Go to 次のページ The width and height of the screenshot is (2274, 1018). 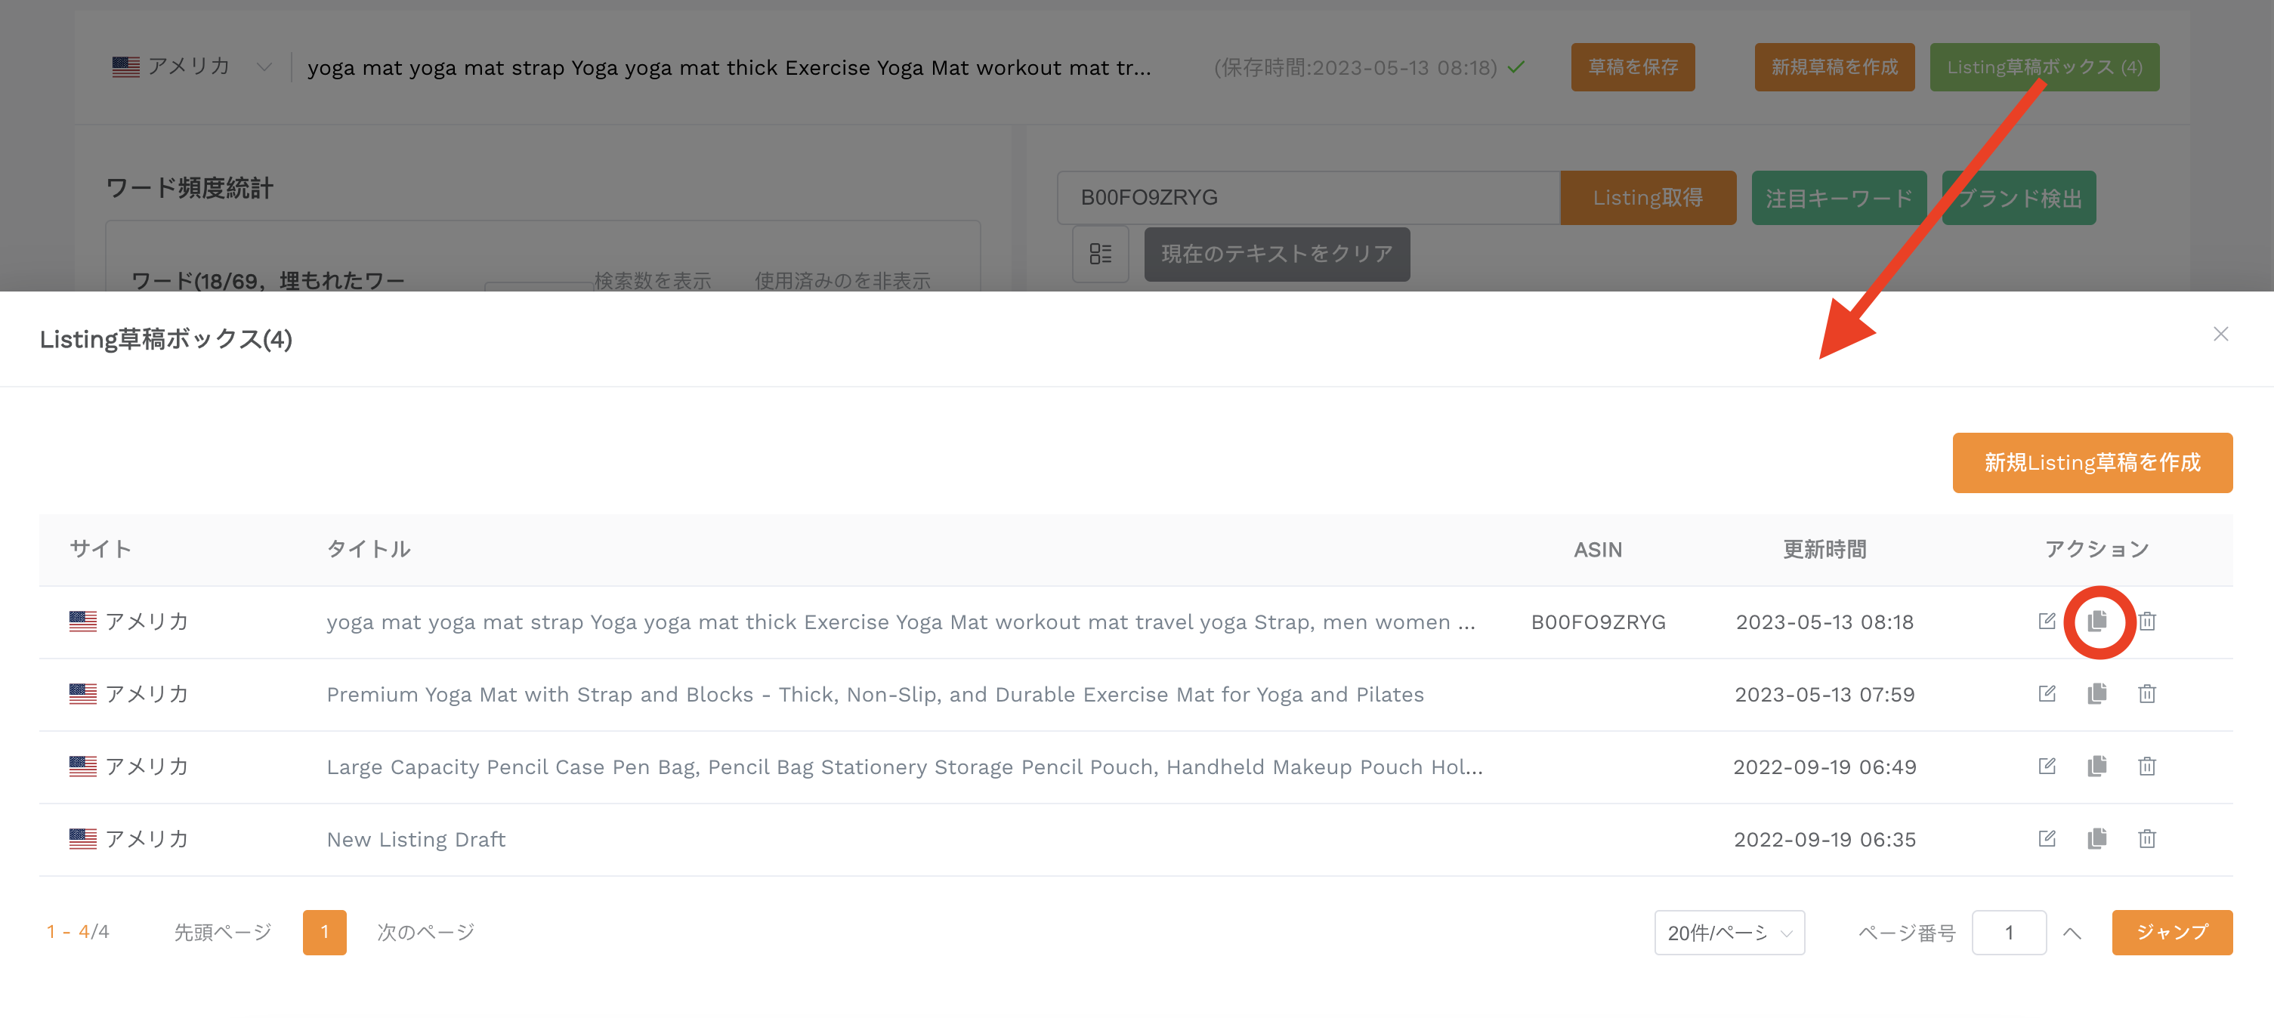point(425,932)
